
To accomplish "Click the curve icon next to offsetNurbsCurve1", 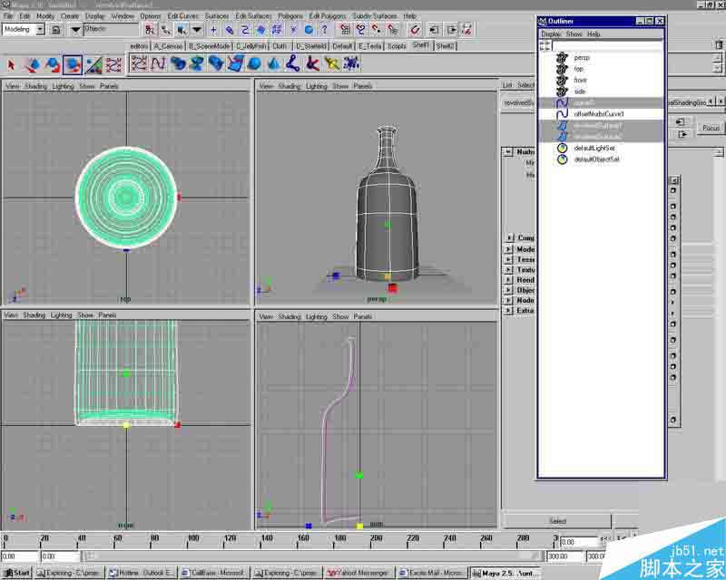I will (562, 114).
